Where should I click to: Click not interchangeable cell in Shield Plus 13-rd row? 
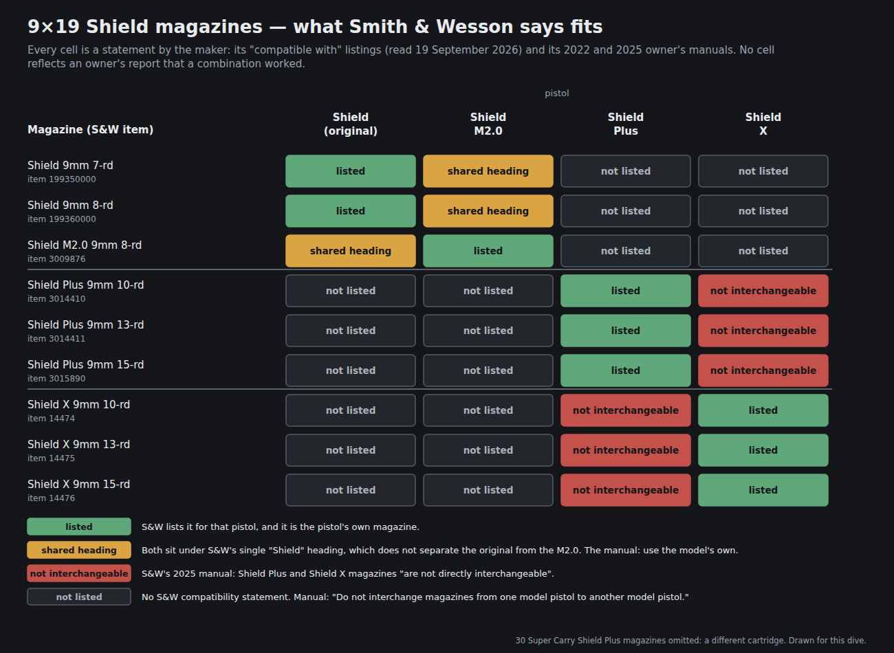tap(763, 331)
